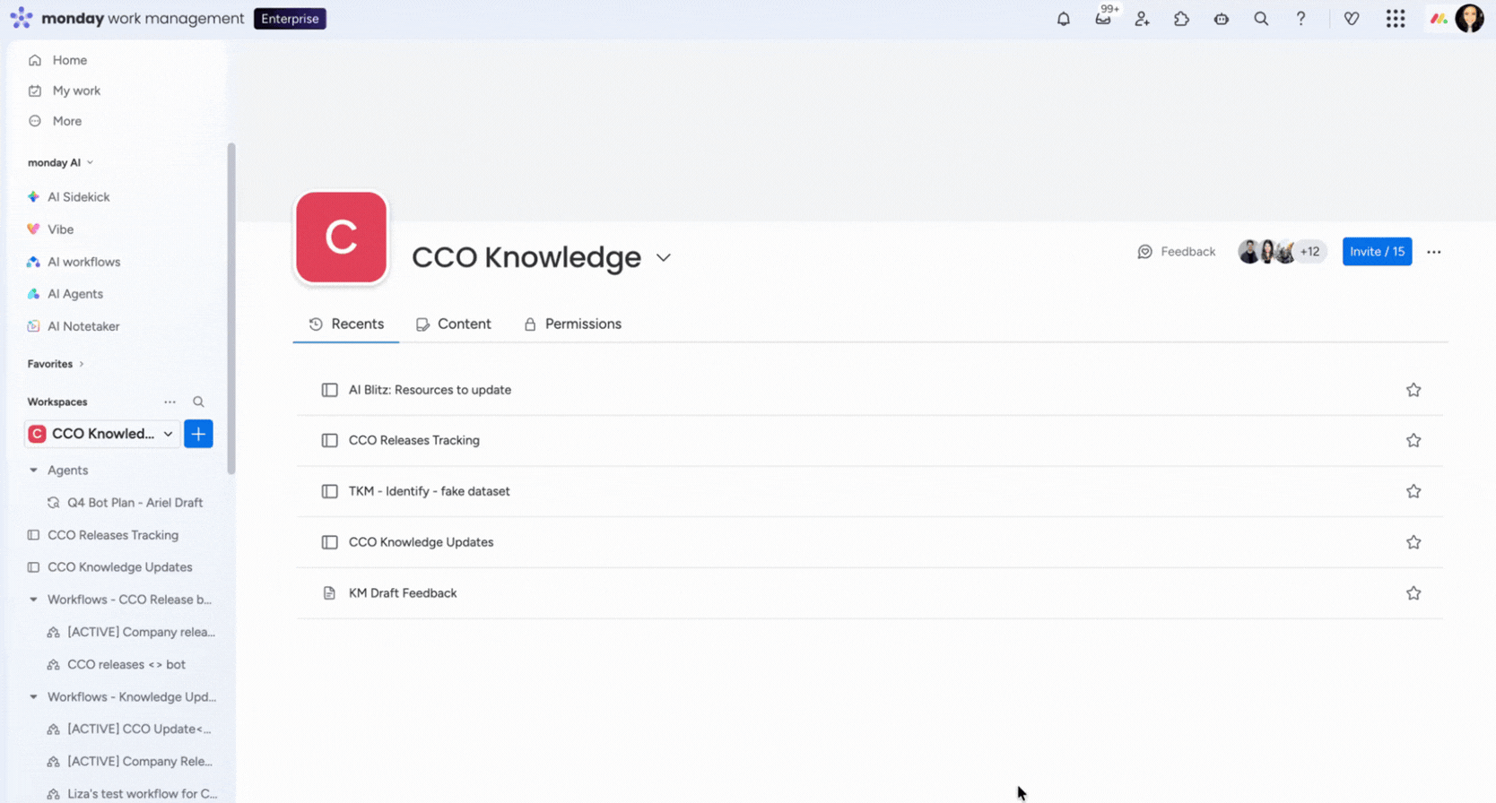Screen dimensions: 1496x803
Task: Click the sidebar vertical scrollbar
Action: coord(231,309)
